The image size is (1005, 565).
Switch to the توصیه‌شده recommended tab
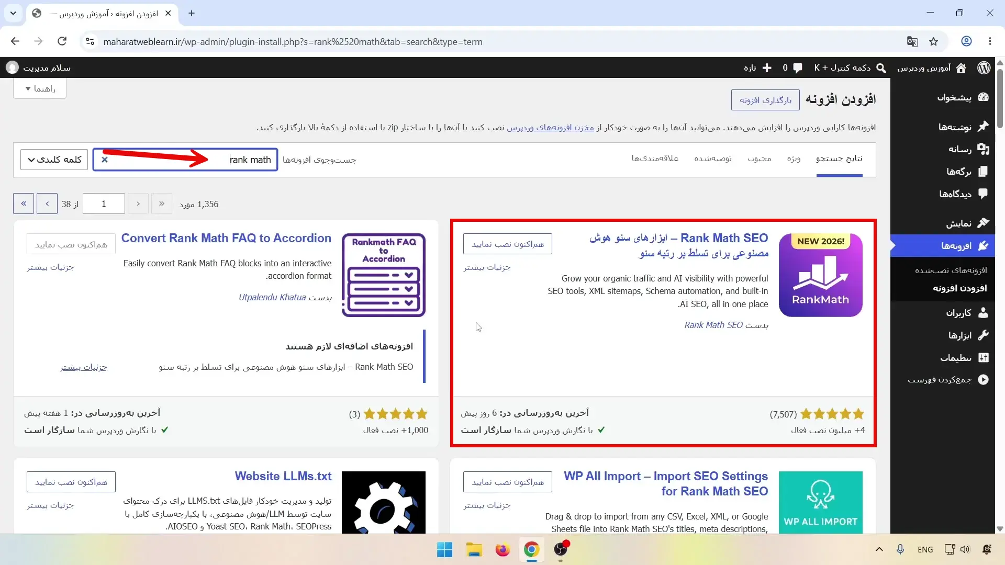(713, 159)
